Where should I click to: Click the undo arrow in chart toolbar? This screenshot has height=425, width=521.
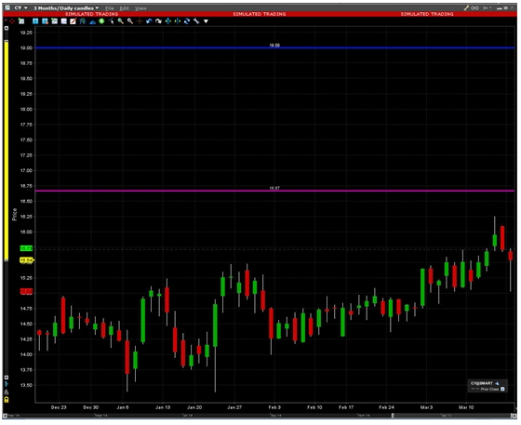point(149,21)
